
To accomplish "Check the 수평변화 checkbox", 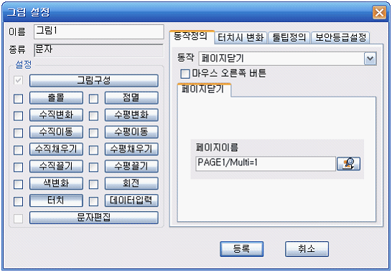I will (x=93, y=116).
